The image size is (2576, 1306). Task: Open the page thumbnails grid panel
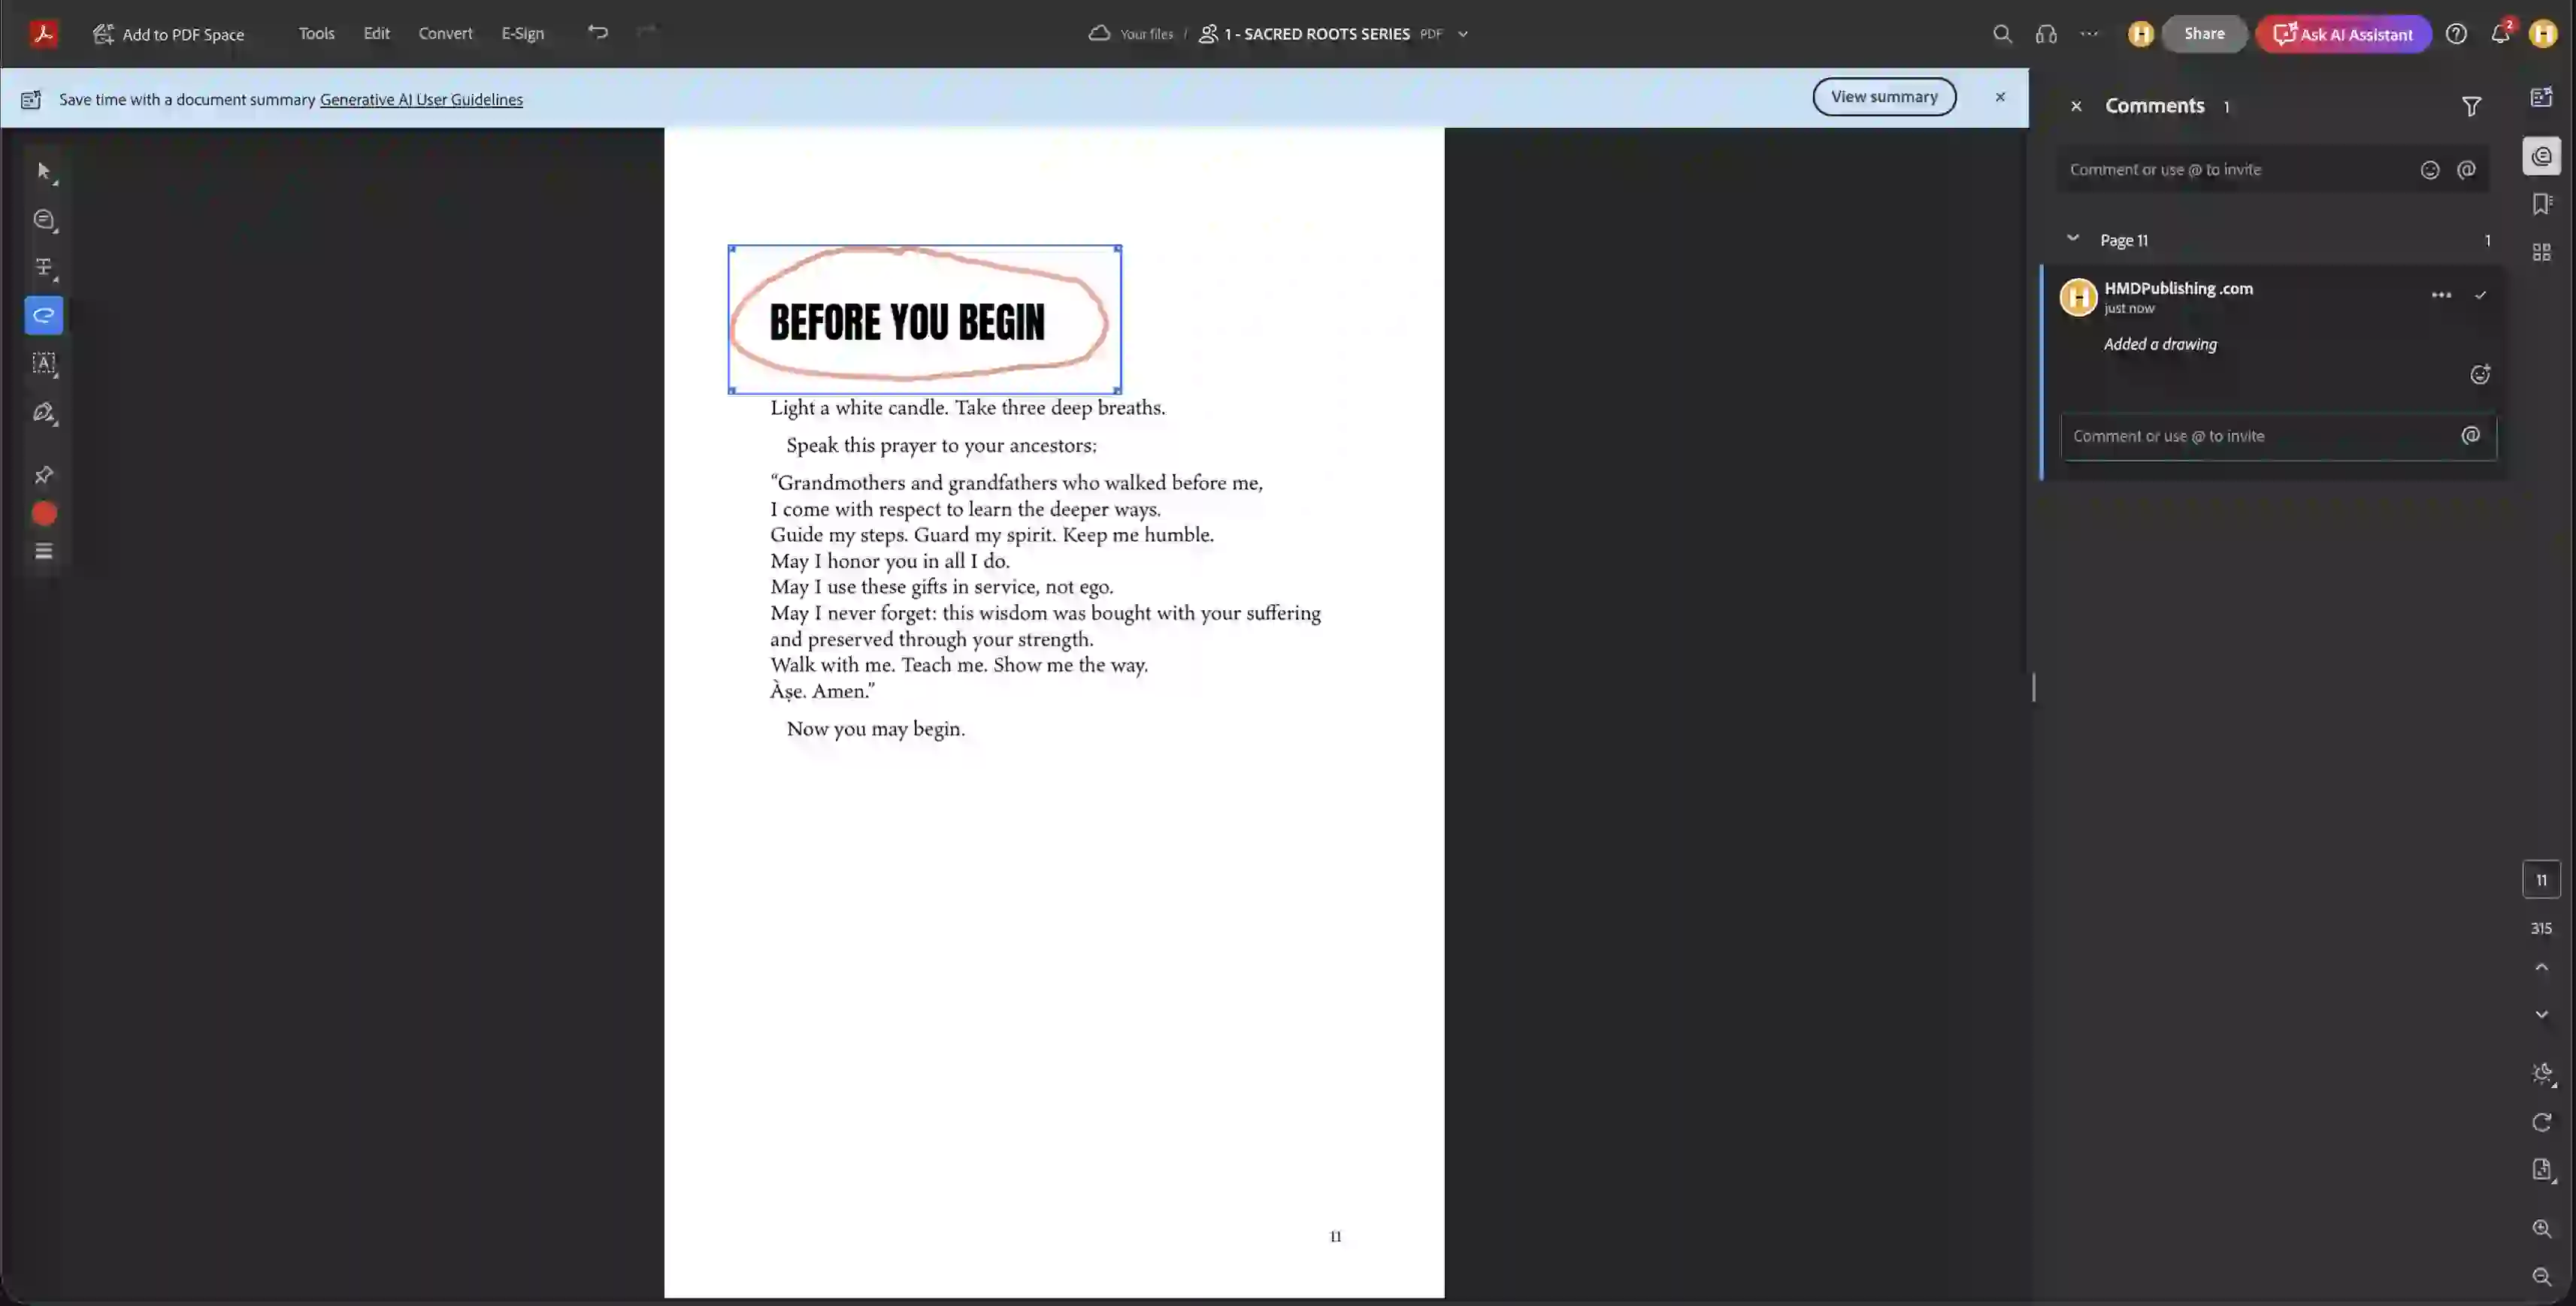coord(2542,252)
